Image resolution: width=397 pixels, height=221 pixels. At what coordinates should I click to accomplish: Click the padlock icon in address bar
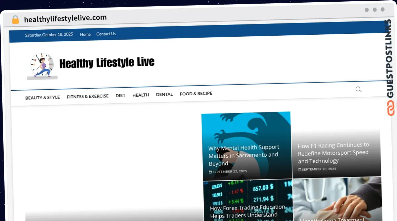(16, 20)
